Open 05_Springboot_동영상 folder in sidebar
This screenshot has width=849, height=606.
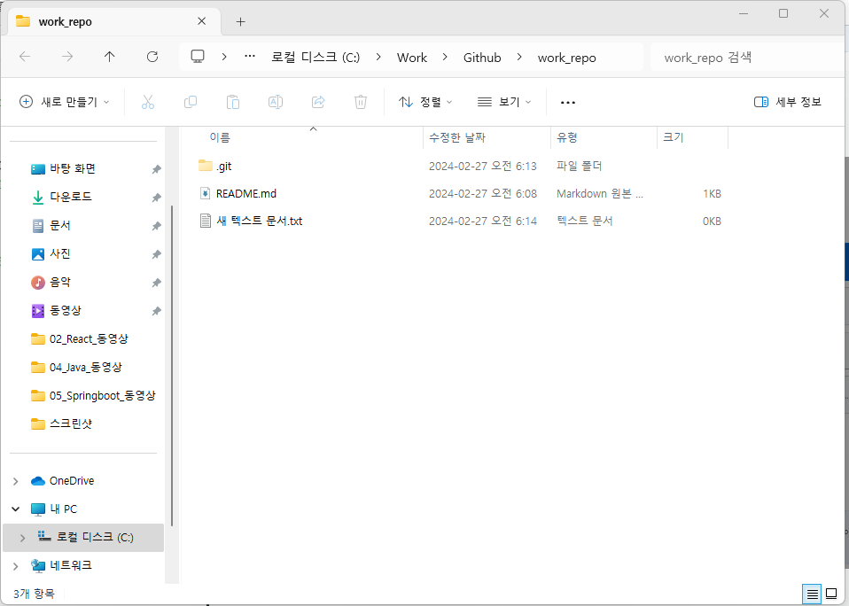click(x=102, y=395)
